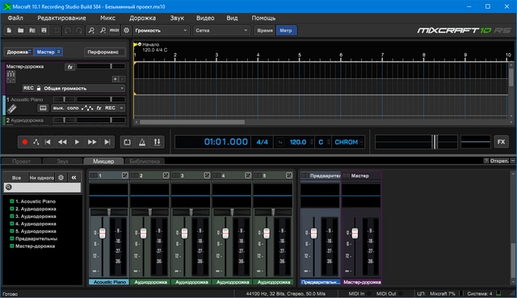Click the Перформанс button

pos(104,52)
